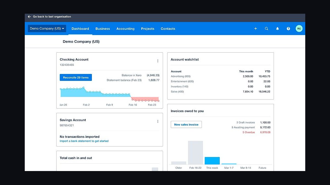Screen dimensions: 330x185
Task: Click Import a bank statement to get started
Action: click(84, 141)
